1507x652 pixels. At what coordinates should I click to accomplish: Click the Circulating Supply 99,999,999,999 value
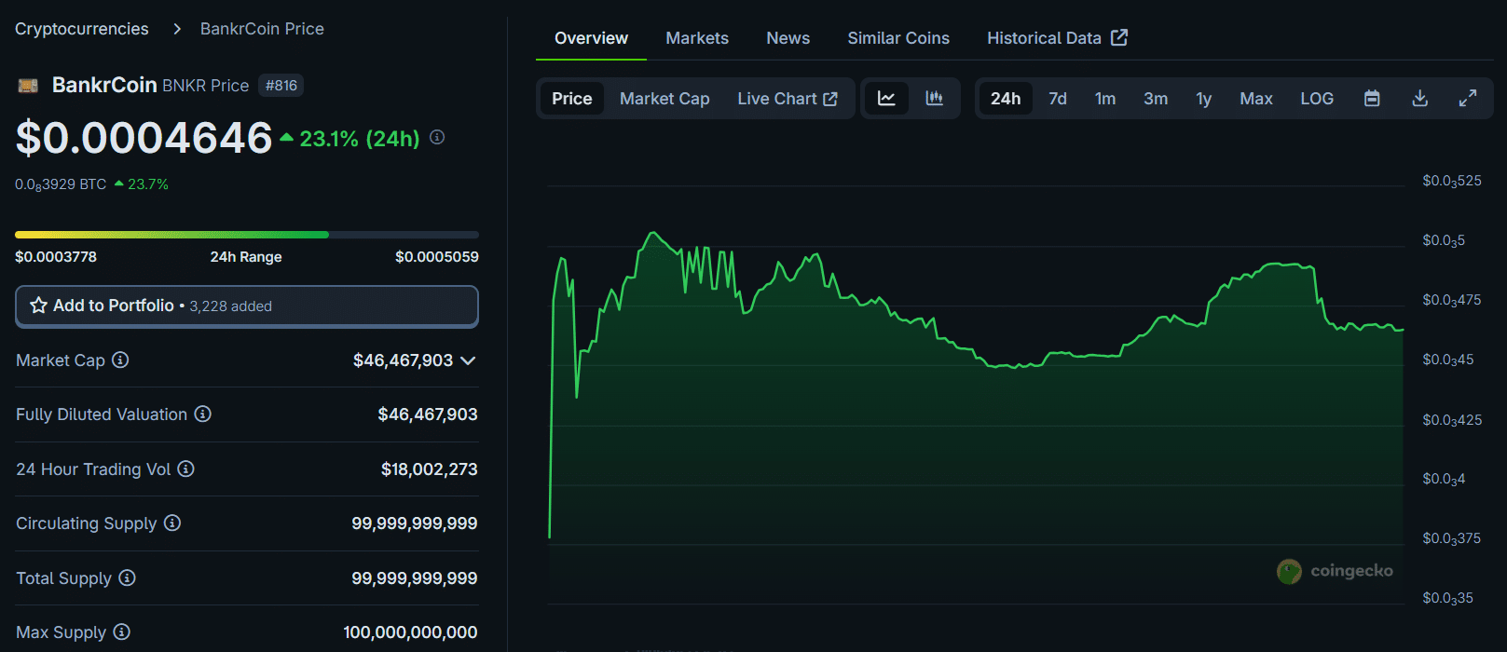[415, 523]
